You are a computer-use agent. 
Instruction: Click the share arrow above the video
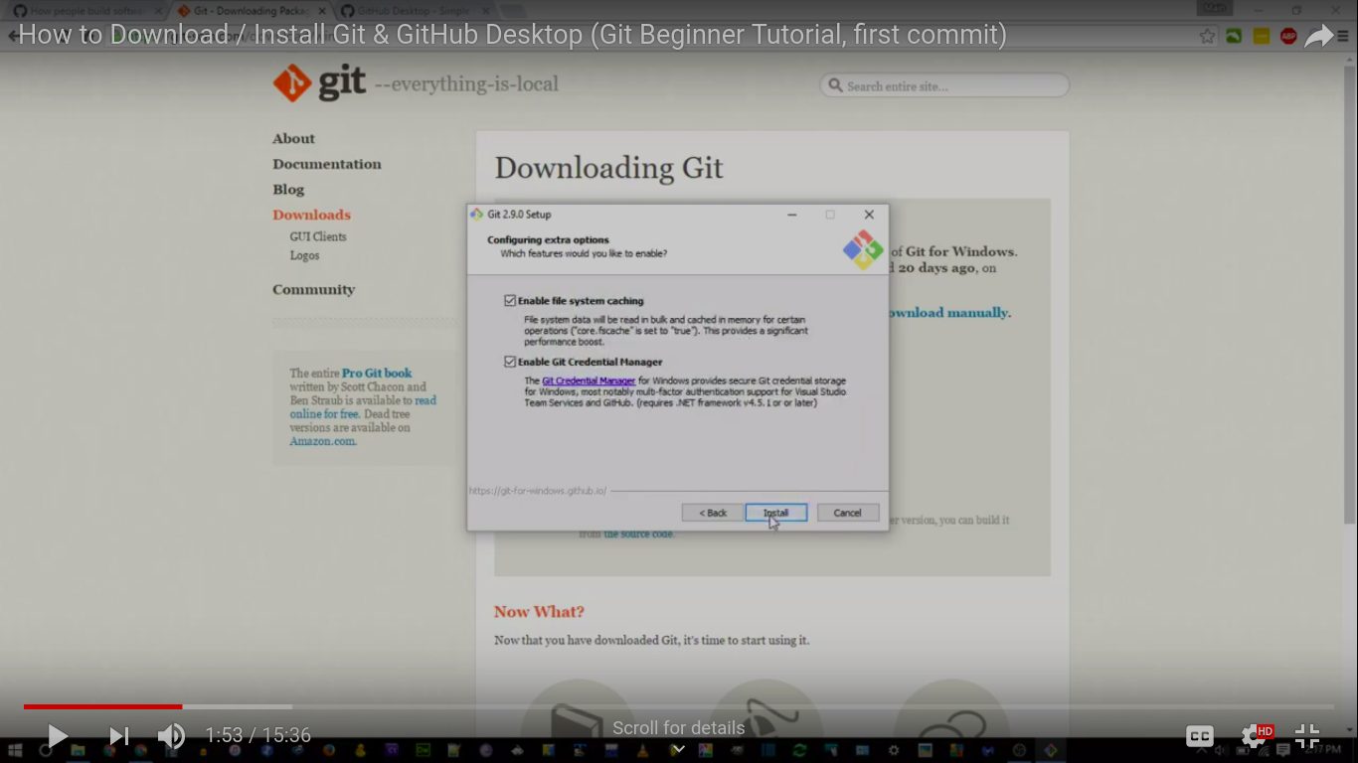[x=1319, y=35]
